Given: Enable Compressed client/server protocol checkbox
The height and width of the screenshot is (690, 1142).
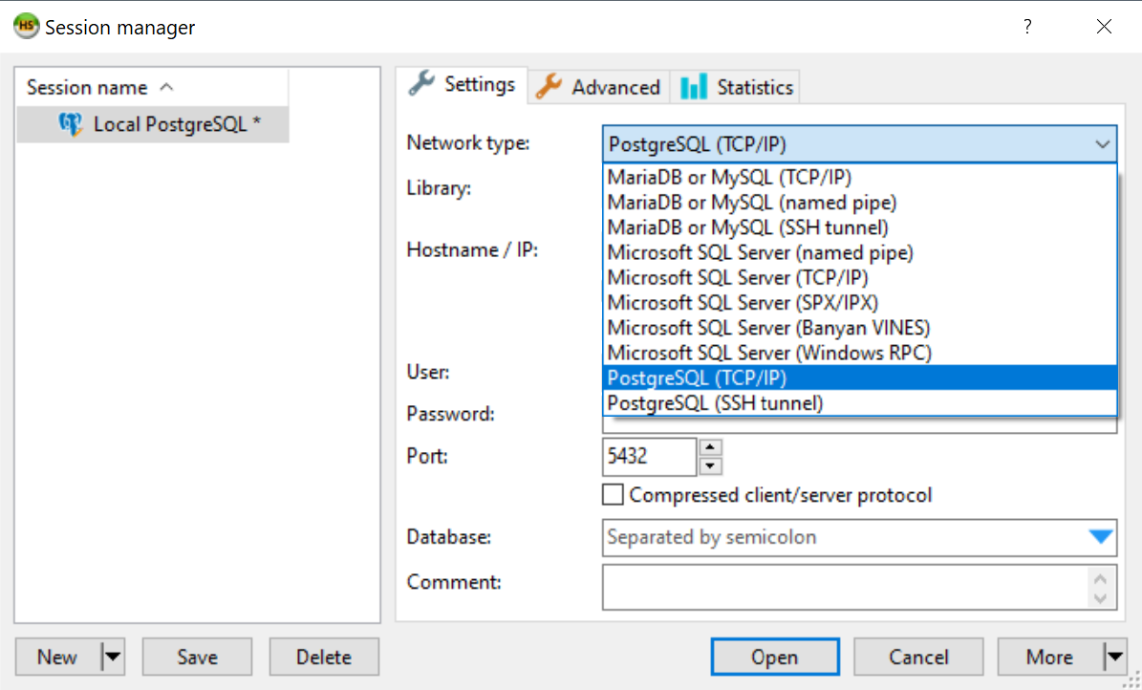Looking at the screenshot, I should tap(614, 495).
